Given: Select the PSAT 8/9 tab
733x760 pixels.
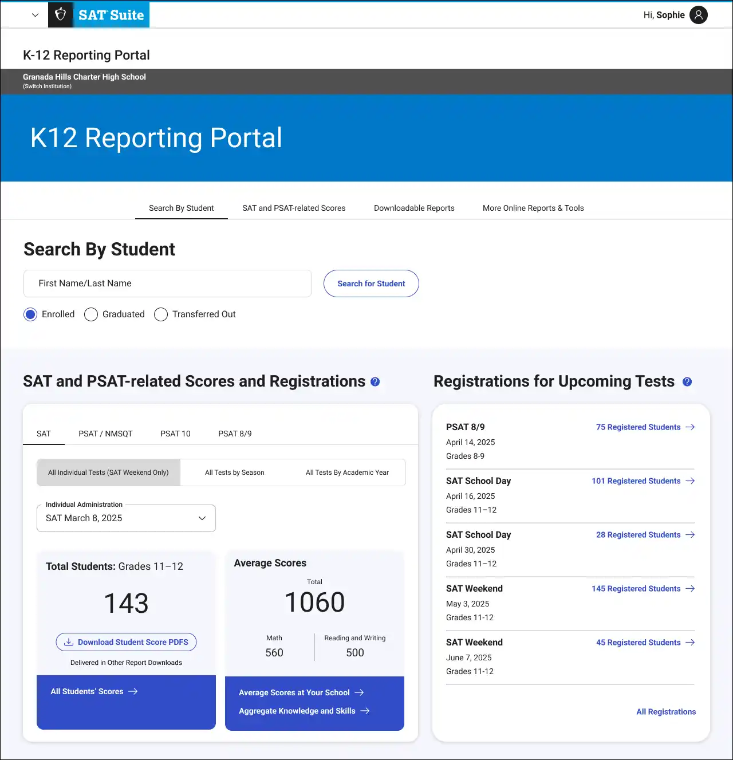Looking at the screenshot, I should point(235,434).
